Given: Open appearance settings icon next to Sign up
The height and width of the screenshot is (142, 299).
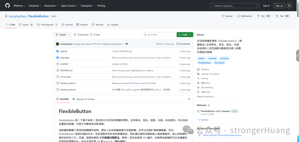Looking at the screenshot, I should [289, 6].
